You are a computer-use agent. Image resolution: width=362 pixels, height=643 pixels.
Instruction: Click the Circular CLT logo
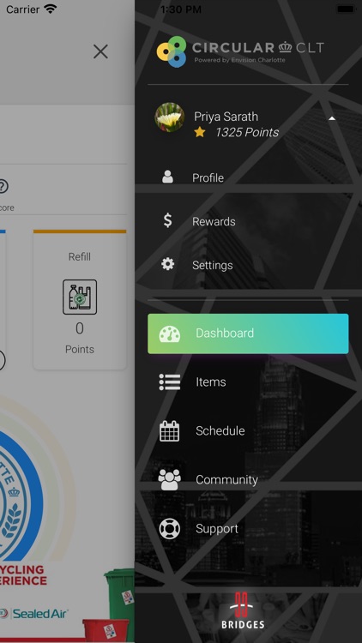240,51
